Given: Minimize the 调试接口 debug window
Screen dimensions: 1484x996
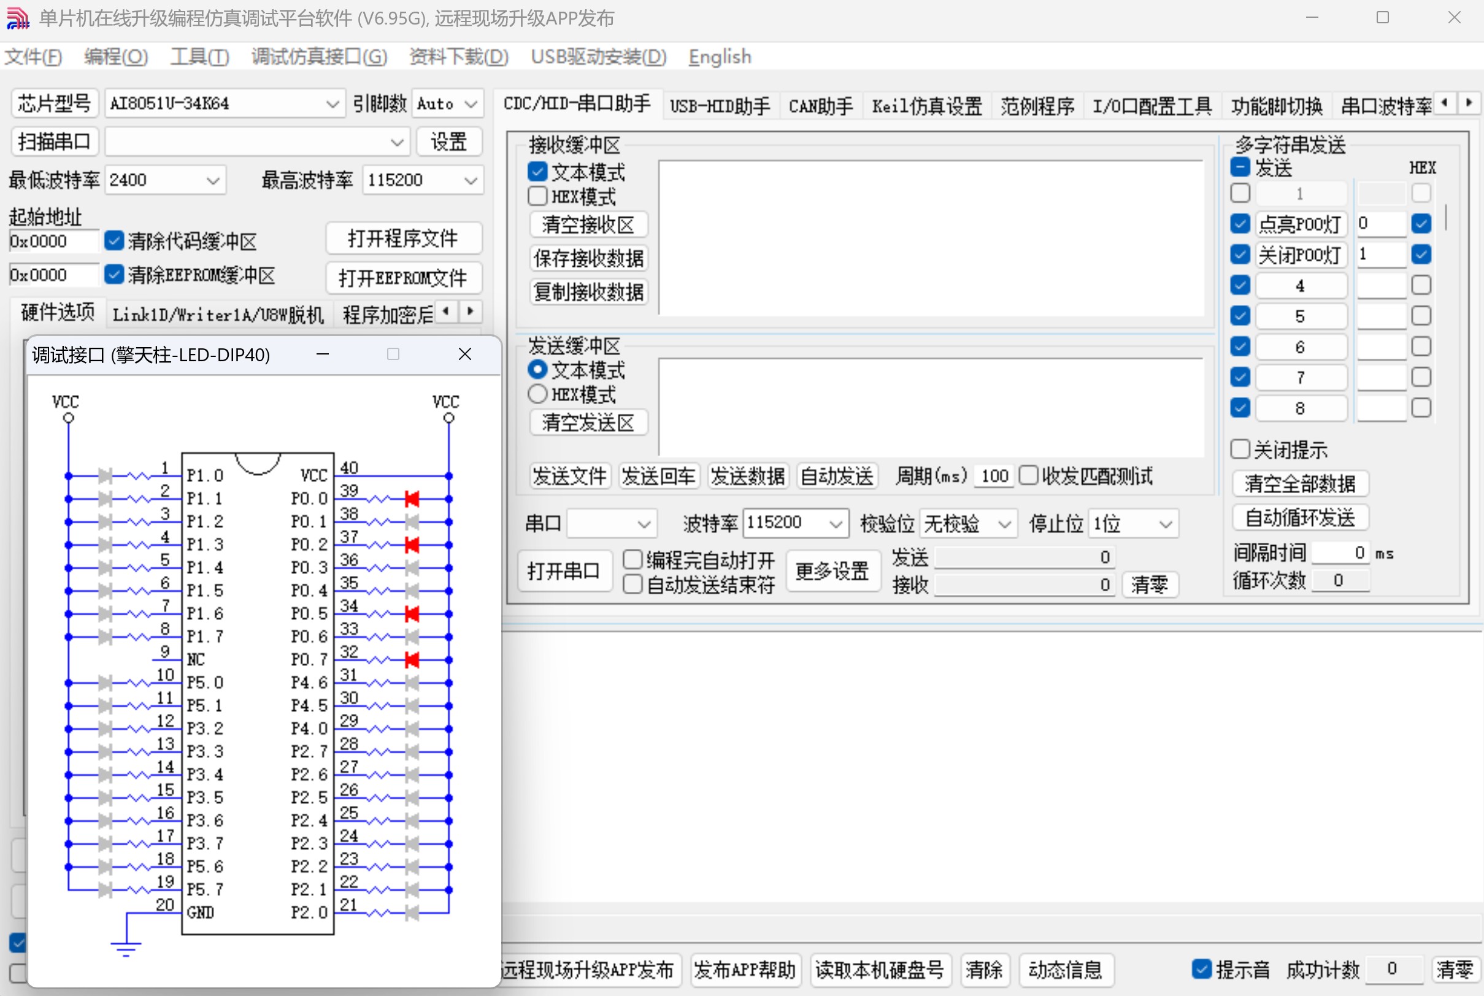Looking at the screenshot, I should click(323, 354).
